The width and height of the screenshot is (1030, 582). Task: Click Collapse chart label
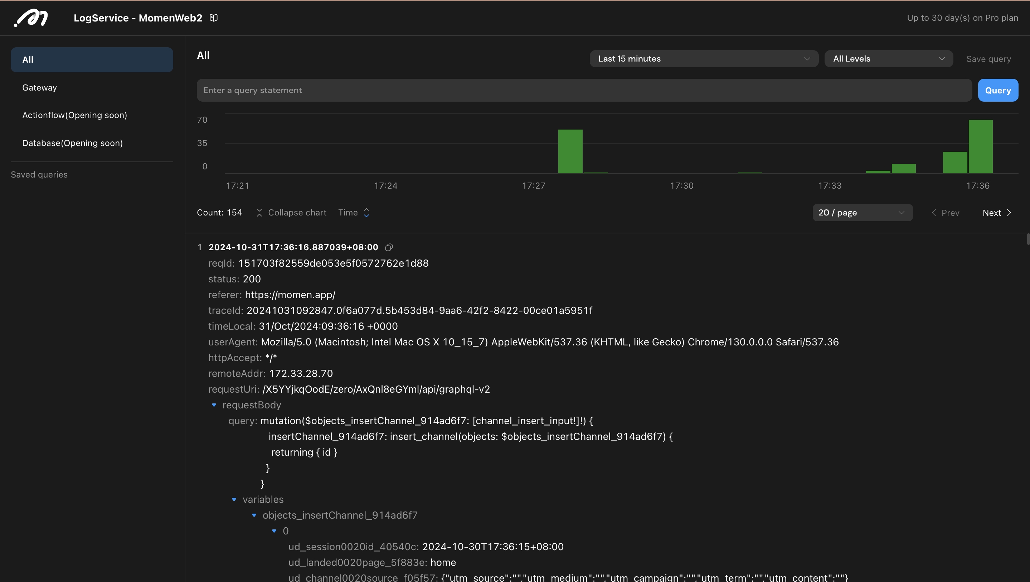(297, 213)
